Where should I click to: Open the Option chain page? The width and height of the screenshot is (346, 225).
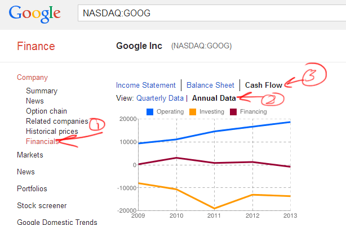(x=46, y=111)
